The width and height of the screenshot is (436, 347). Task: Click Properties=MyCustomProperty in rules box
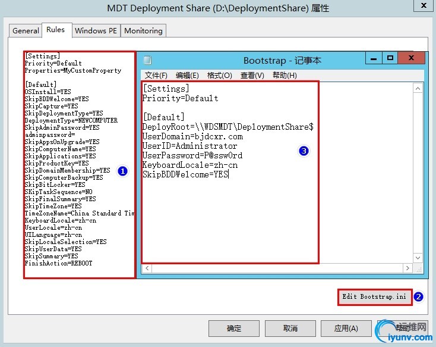pyautogui.click(x=73, y=70)
